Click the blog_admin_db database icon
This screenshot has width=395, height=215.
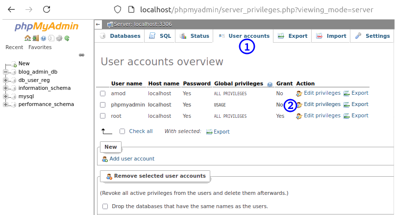[x=14, y=72]
